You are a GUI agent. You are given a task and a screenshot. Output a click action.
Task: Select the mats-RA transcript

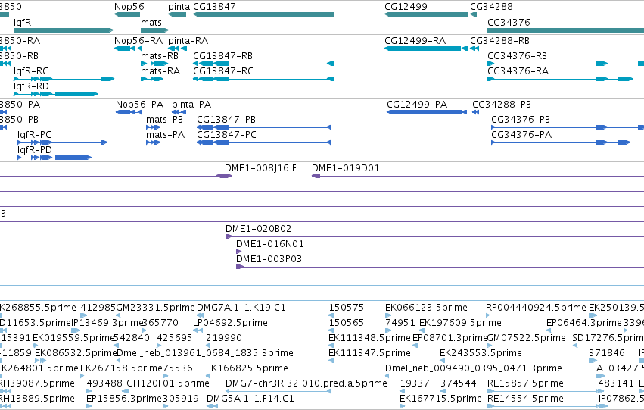click(152, 79)
